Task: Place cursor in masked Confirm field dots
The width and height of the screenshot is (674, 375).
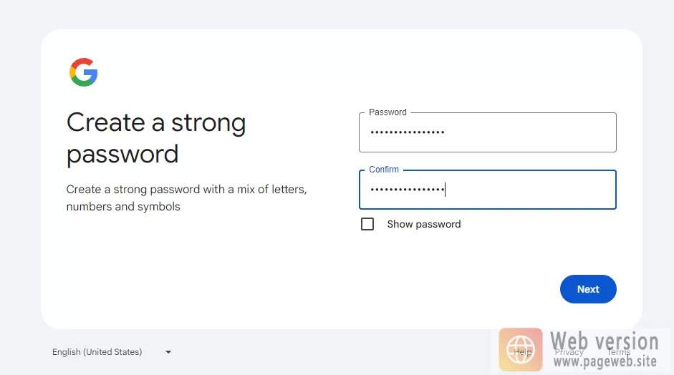Action: coord(407,190)
